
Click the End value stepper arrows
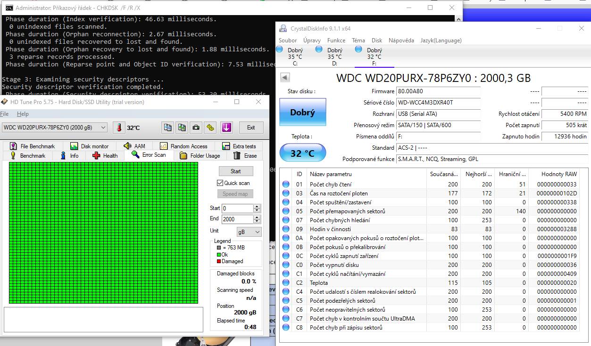[x=257, y=219]
